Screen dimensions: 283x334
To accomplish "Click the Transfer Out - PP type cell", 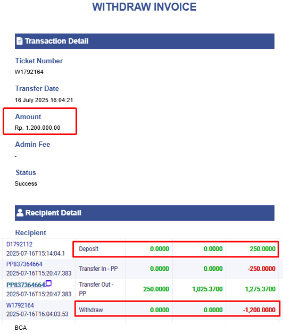I will coord(96,289).
